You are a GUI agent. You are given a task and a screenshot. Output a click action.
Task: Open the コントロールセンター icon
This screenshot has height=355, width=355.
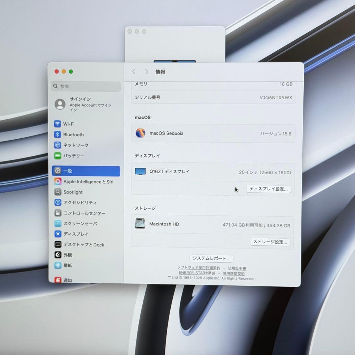58,213
